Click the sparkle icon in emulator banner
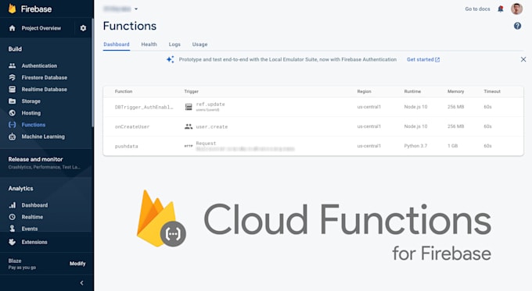Screen dimensions: 532x291 click(x=171, y=59)
